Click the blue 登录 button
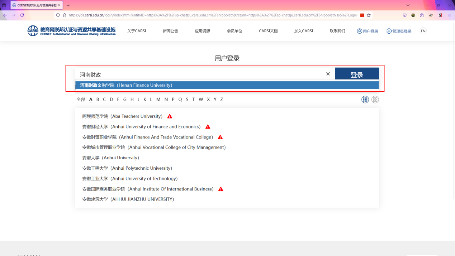This screenshot has height=256, width=455. tap(357, 74)
